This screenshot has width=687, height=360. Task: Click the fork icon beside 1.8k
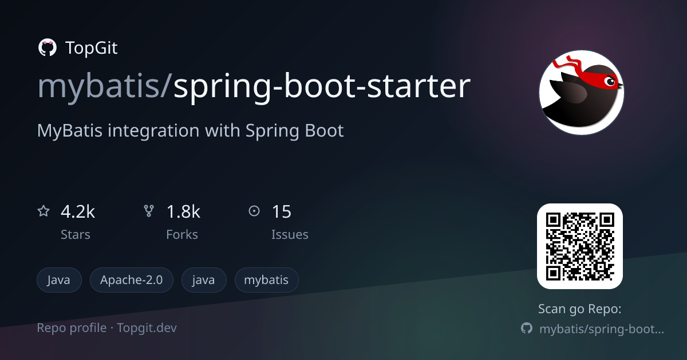pos(149,211)
